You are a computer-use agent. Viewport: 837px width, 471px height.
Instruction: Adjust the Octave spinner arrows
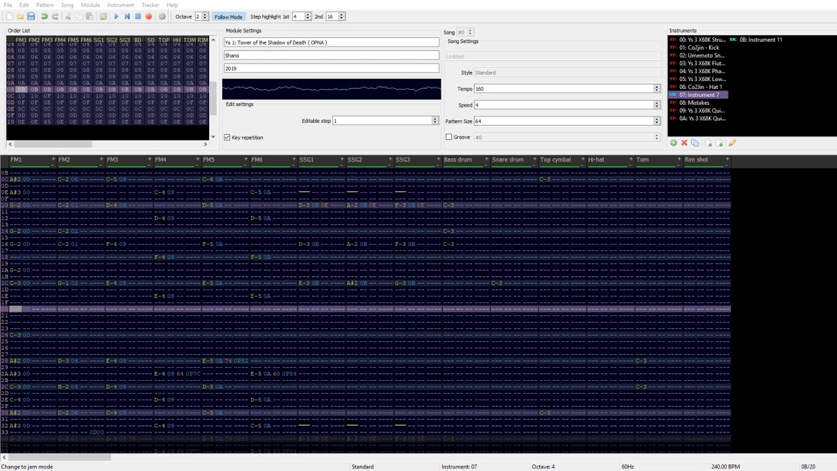205,16
